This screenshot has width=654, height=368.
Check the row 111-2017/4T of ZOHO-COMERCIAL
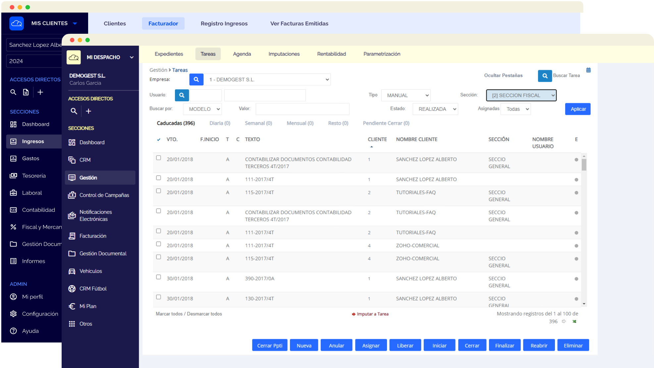click(158, 244)
